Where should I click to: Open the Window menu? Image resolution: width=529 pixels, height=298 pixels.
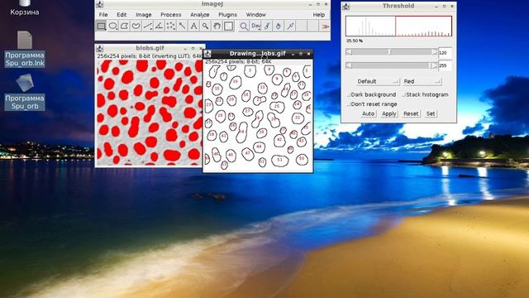pos(255,15)
